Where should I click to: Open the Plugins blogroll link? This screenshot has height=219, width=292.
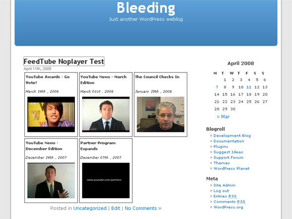click(x=220, y=146)
